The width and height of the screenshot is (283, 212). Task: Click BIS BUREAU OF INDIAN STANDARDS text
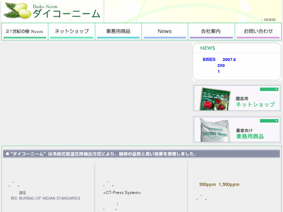(45, 198)
